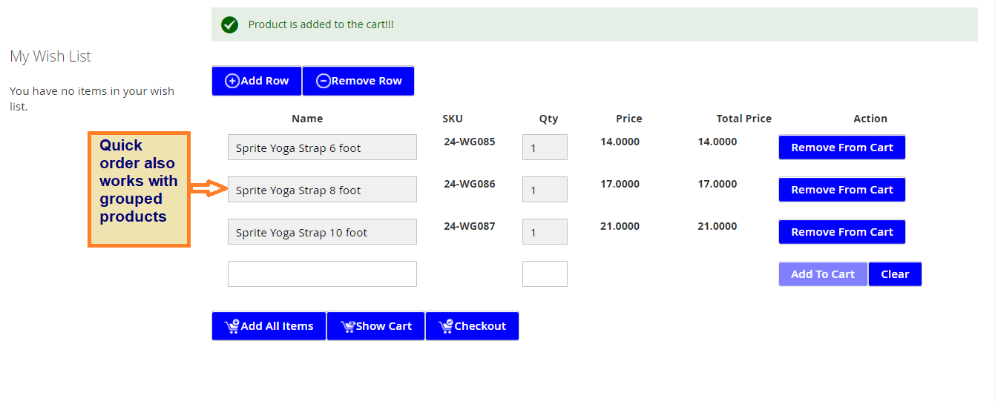Click the Total Price column header
Image resolution: width=995 pixels, height=401 pixels.
(x=744, y=119)
